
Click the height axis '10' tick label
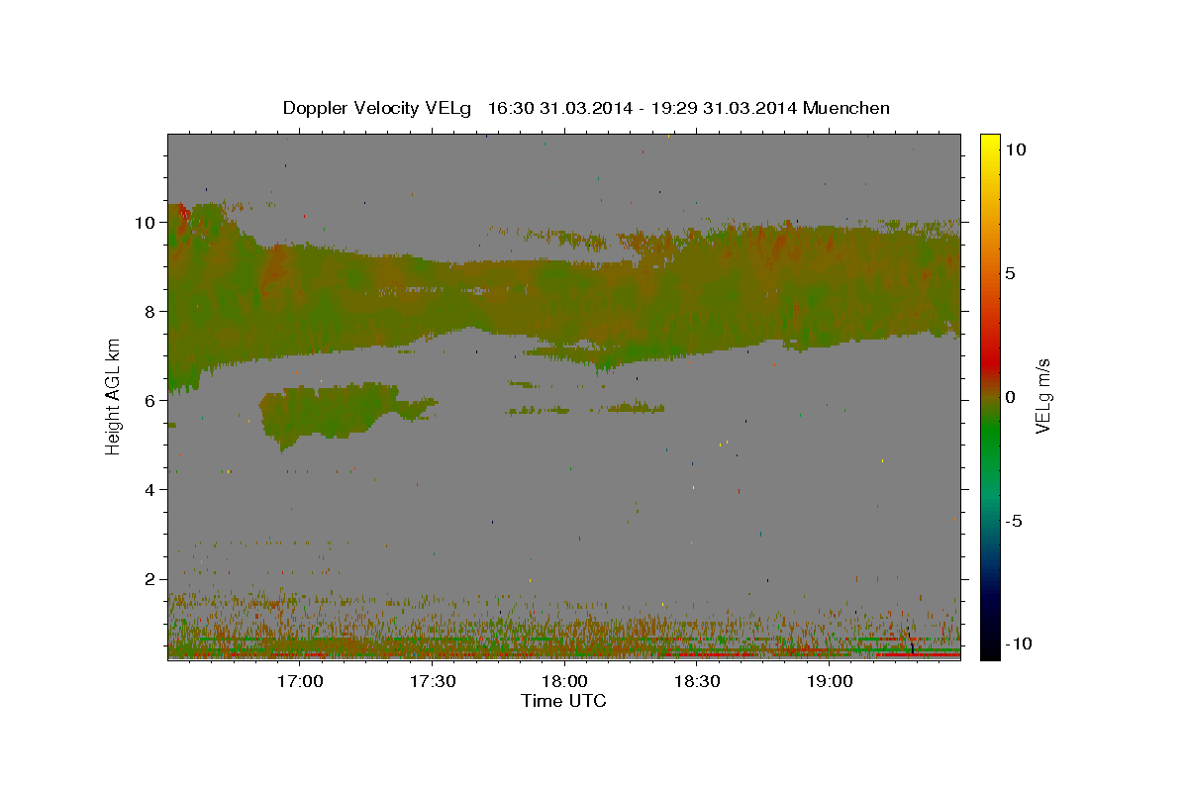click(x=148, y=223)
